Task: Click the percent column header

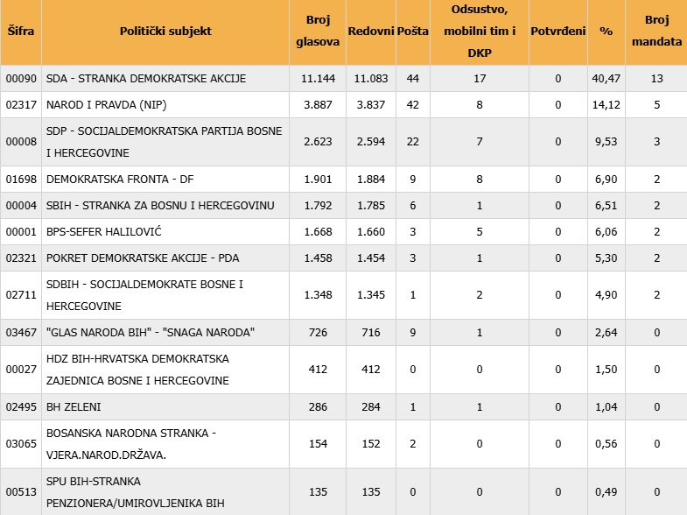Action: [x=606, y=32]
